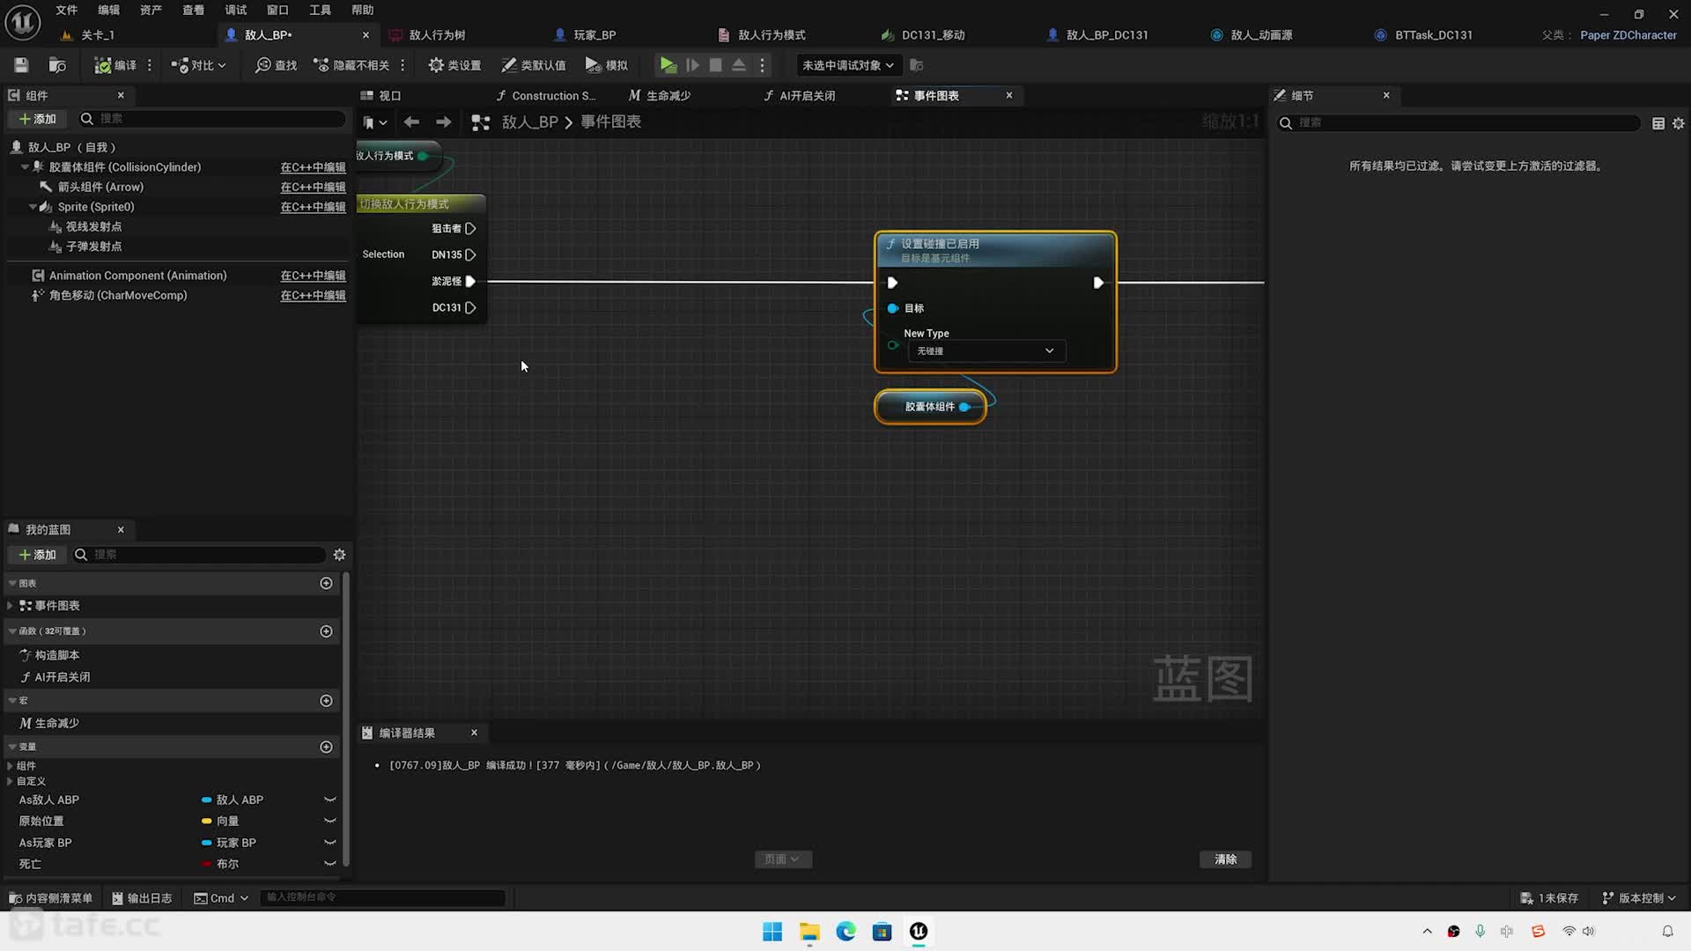Image resolution: width=1691 pixels, height=951 pixels.
Task: Open the 工具 menu
Action: (x=320, y=10)
